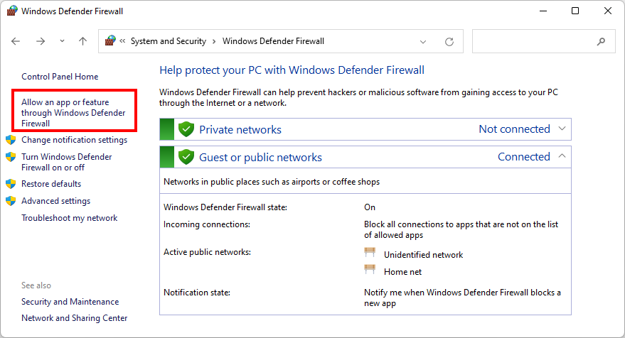The image size is (625, 338).
Task: Go up one level with Up arrow
Action: coord(82,41)
